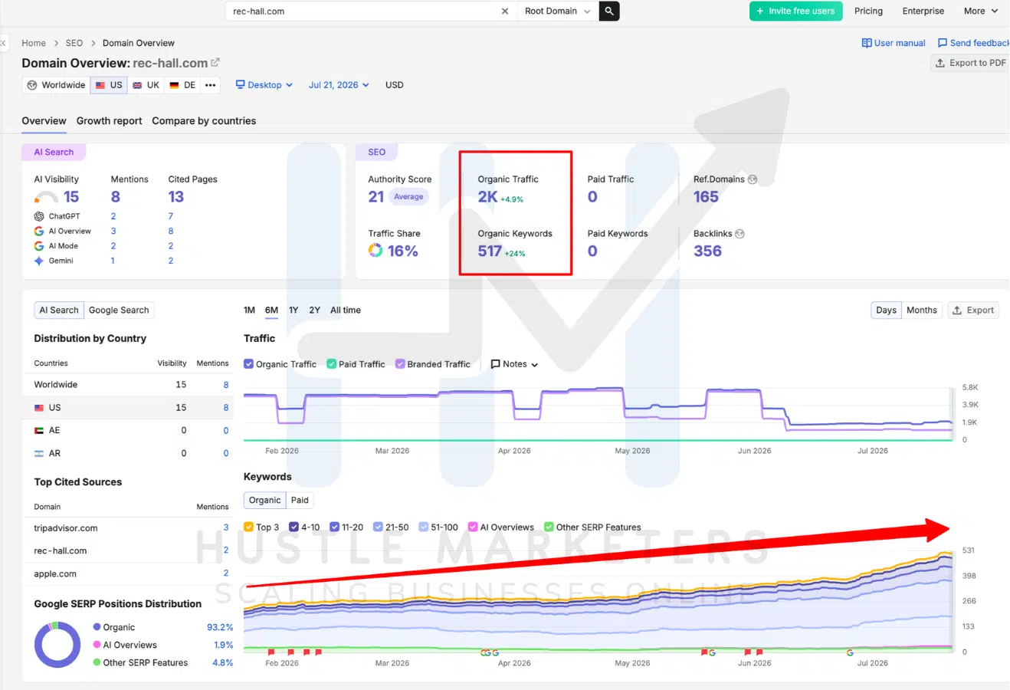1010x690 pixels.
Task: Click the Backlinks globe icon
Action: click(x=739, y=234)
